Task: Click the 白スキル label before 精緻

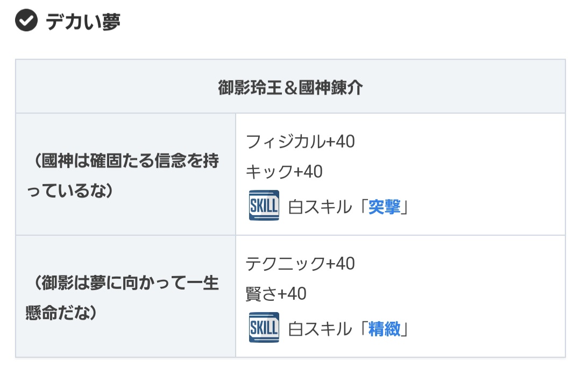Action: 320,329
